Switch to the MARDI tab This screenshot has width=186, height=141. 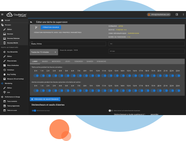tap(45, 61)
